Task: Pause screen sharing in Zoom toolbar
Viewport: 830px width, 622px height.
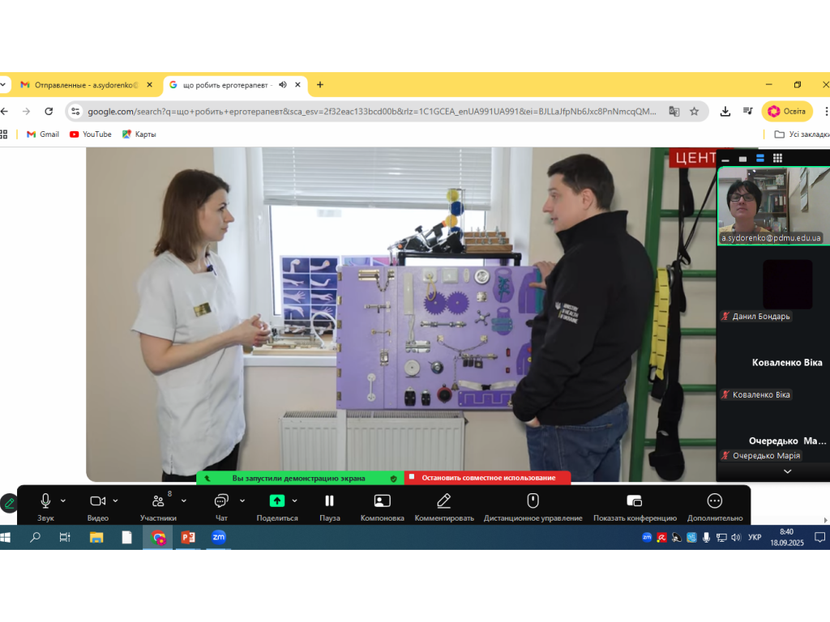Action: pos(329,501)
